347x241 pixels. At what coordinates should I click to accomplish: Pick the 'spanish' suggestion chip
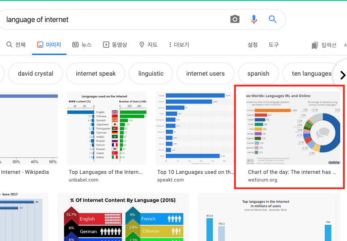[258, 73]
